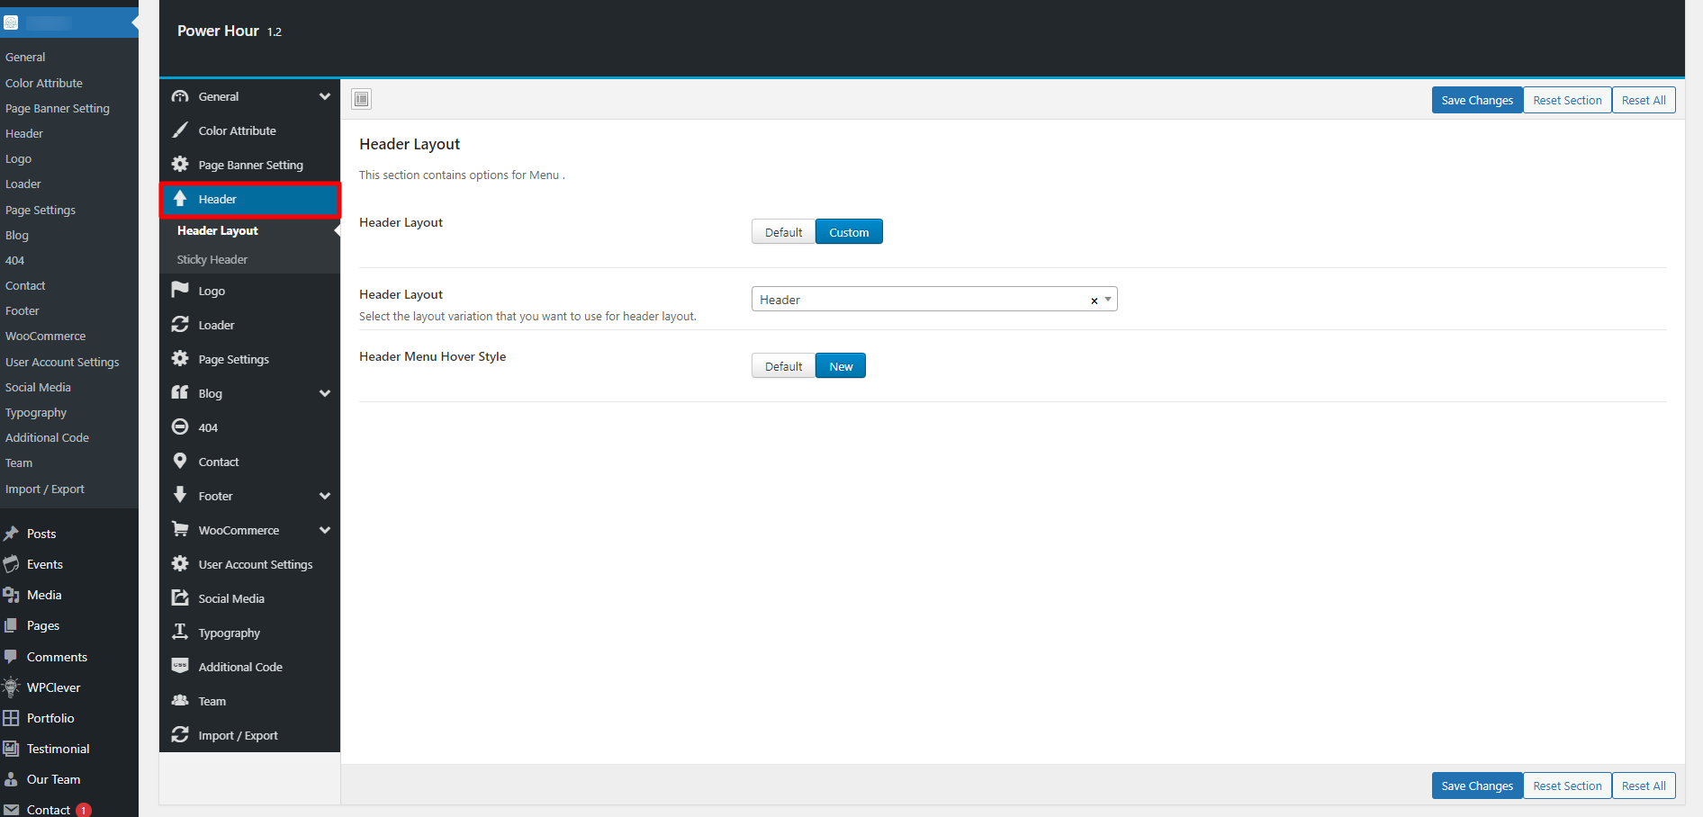Click the expand all sections icon in toolbar
This screenshot has height=817, width=1703.
[362, 99]
